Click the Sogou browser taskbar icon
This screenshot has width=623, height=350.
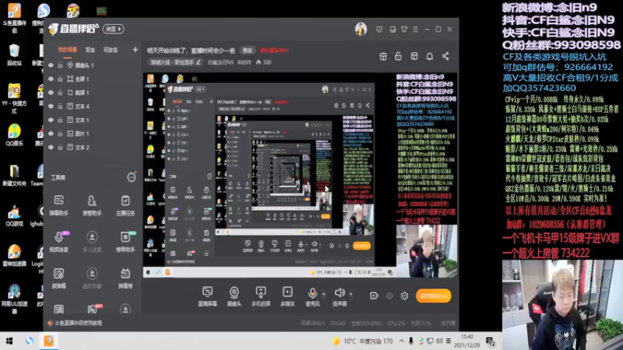point(30,341)
